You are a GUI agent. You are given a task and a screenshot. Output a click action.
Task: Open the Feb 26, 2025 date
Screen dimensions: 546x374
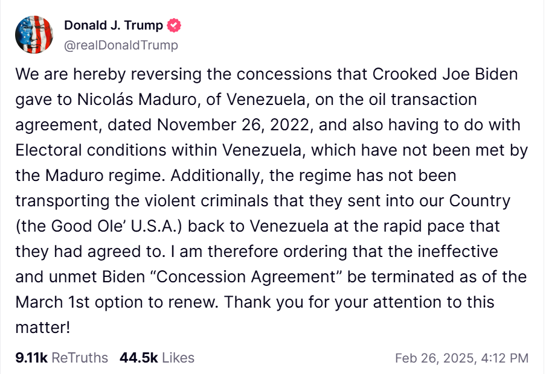coord(435,358)
